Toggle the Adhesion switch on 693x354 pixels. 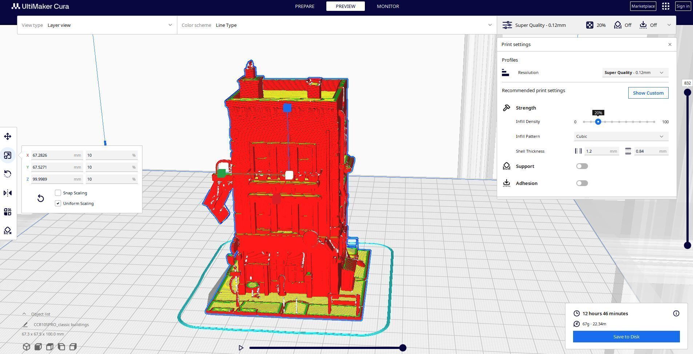(582, 183)
